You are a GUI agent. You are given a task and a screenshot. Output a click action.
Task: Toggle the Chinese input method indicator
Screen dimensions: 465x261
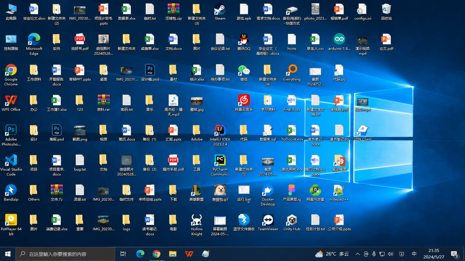(x=414, y=254)
